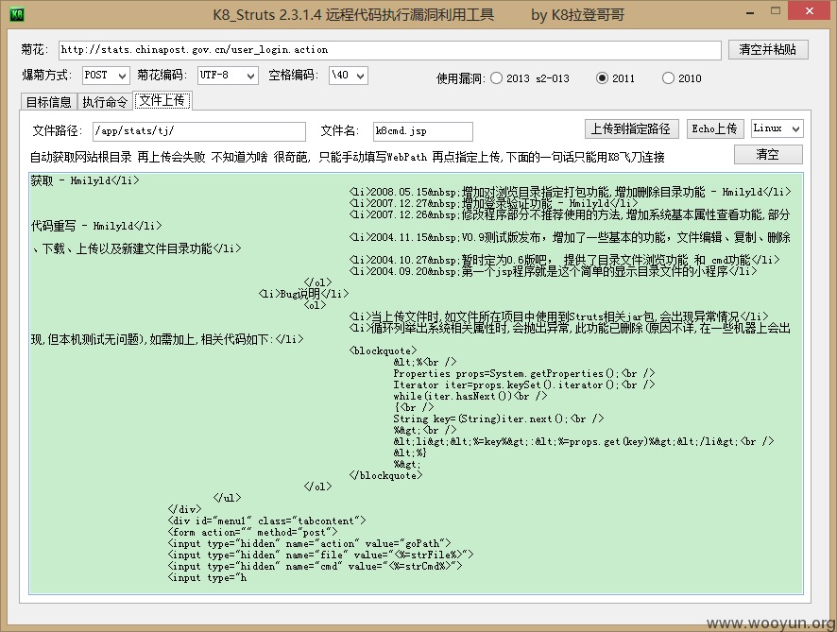Click the 上传到指定路径 button
Screen dimensions: 837x632
click(631, 128)
